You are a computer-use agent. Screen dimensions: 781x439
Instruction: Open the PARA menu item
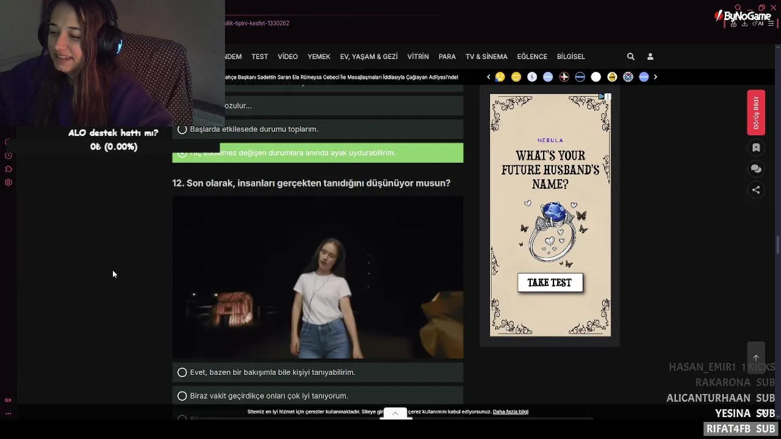click(447, 57)
